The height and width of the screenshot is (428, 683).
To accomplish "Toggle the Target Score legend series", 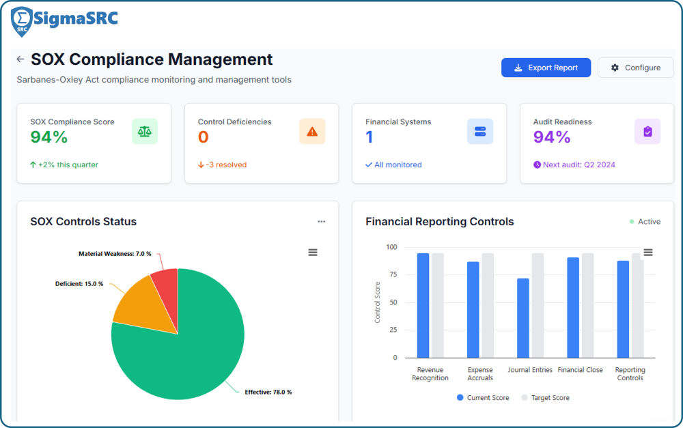I will (x=545, y=397).
